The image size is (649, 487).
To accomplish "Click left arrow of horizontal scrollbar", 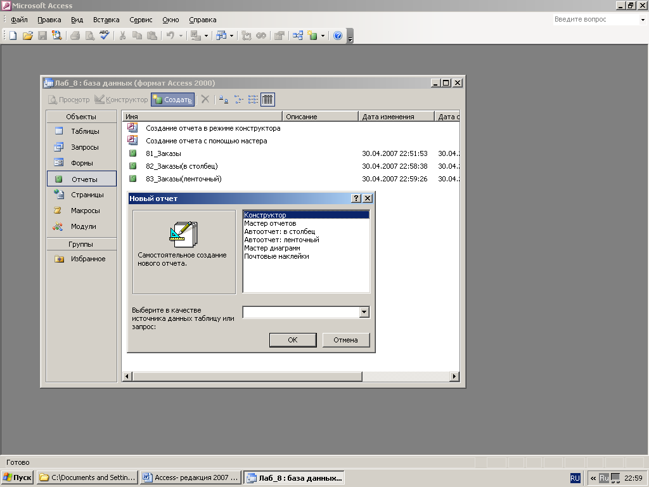I will pos(127,377).
